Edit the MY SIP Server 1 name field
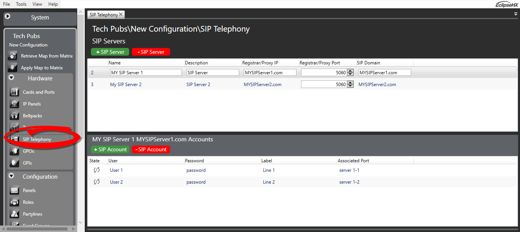 coord(146,72)
